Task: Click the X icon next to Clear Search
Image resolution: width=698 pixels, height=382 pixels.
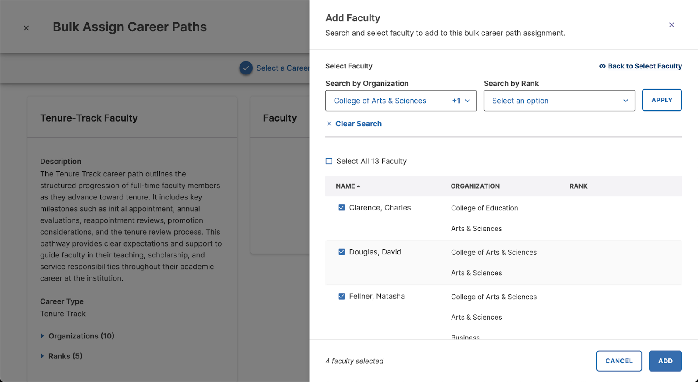Action: 329,124
